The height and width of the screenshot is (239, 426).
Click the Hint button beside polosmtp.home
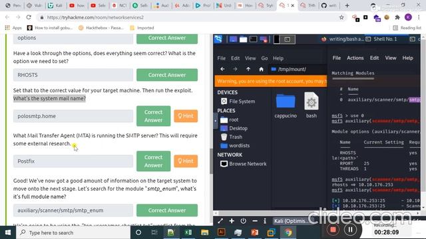tap(186, 116)
